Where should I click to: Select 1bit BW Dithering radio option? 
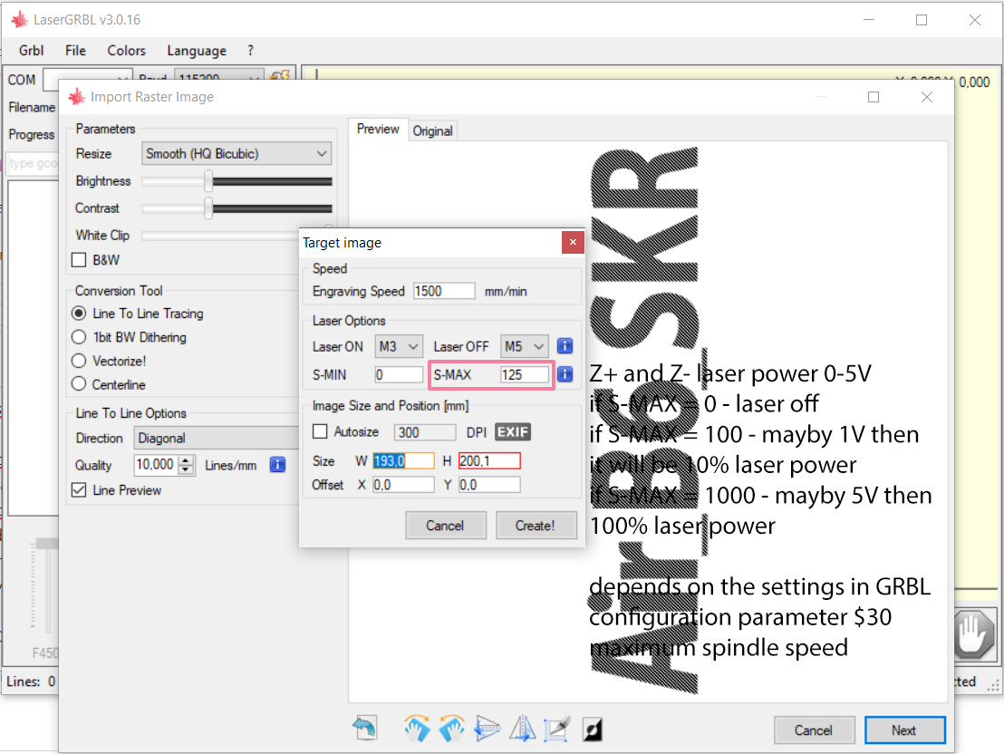pos(79,337)
